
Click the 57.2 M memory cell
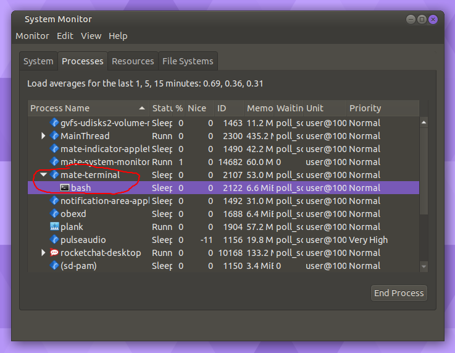click(260, 227)
